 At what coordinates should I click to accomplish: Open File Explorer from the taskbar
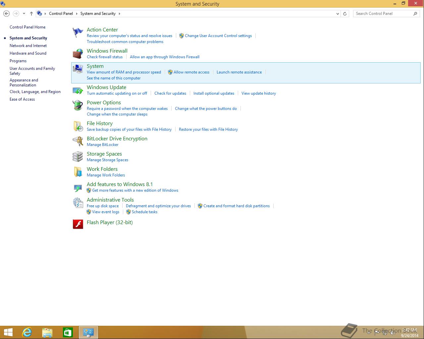point(47,332)
